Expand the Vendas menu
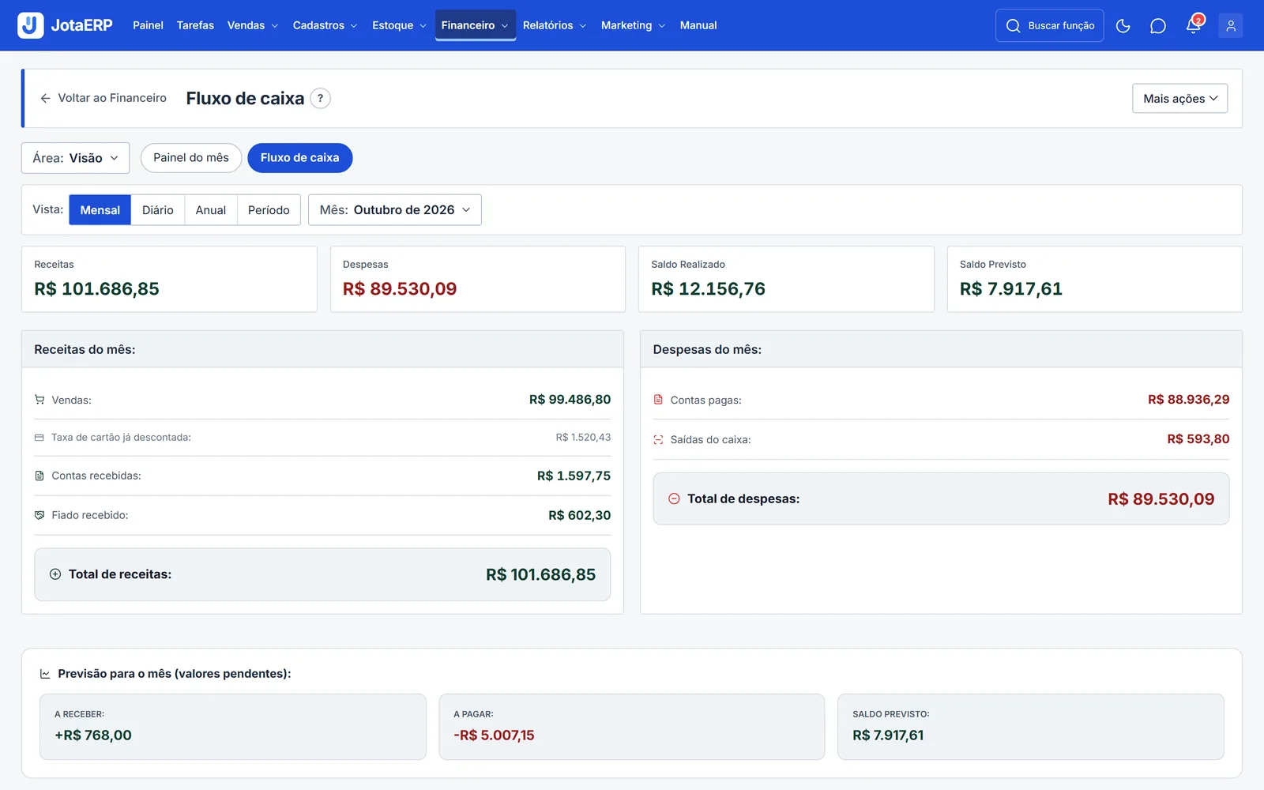 [253, 25]
